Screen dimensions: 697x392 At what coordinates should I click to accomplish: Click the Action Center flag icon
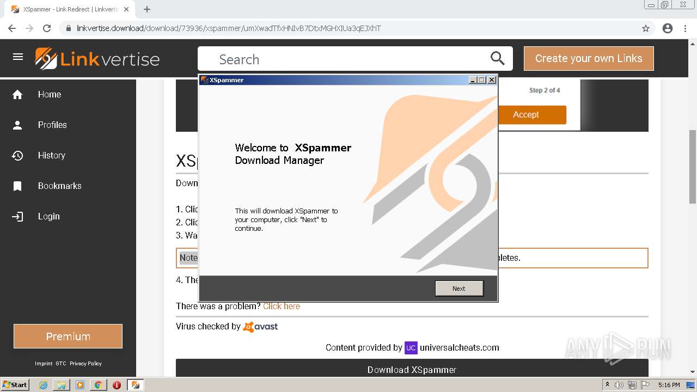tap(645, 385)
